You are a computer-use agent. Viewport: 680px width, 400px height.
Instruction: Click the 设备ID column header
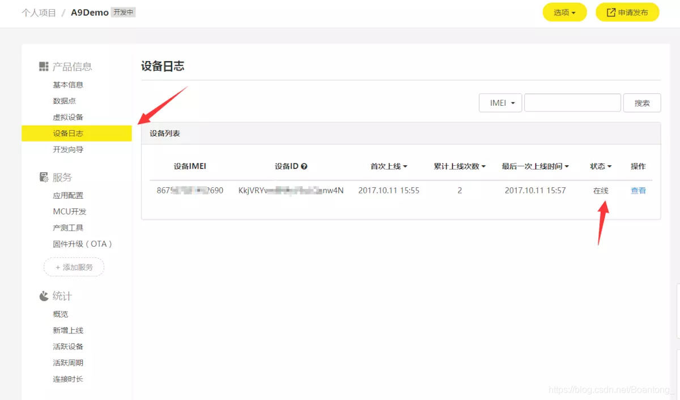point(287,166)
